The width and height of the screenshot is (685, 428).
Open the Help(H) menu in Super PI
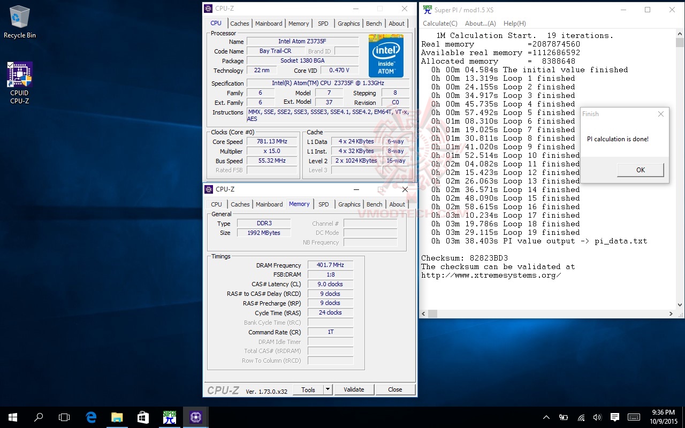pyautogui.click(x=514, y=24)
